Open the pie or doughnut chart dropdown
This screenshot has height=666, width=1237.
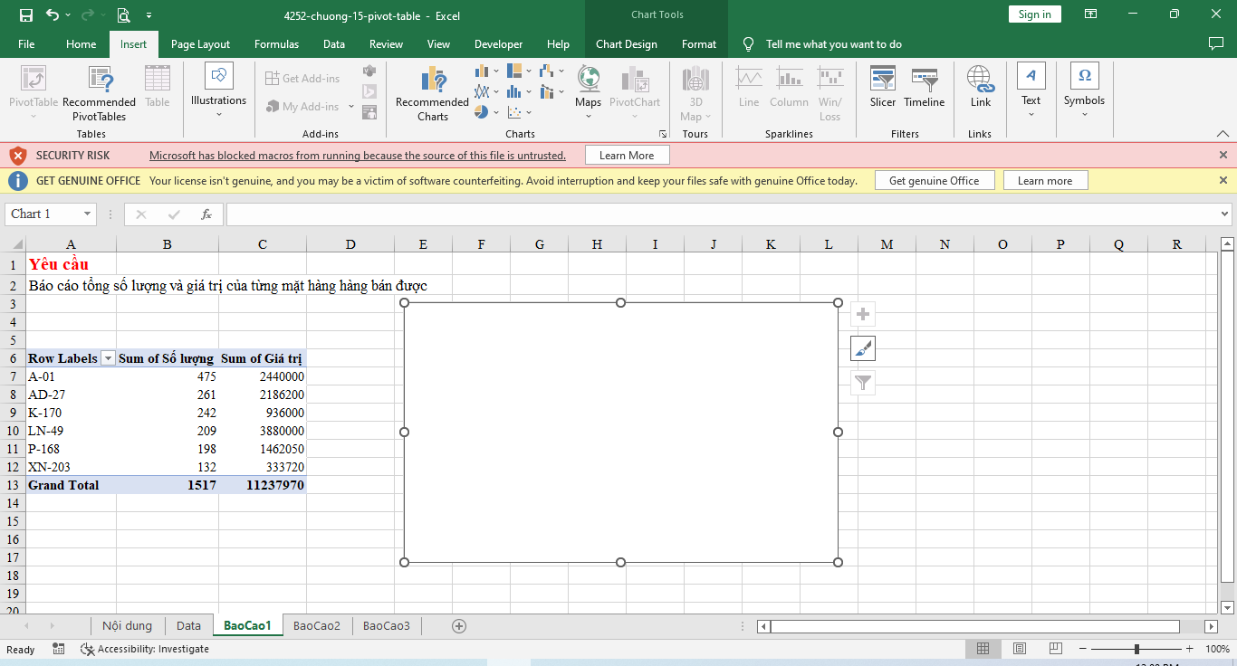[486, 112]
